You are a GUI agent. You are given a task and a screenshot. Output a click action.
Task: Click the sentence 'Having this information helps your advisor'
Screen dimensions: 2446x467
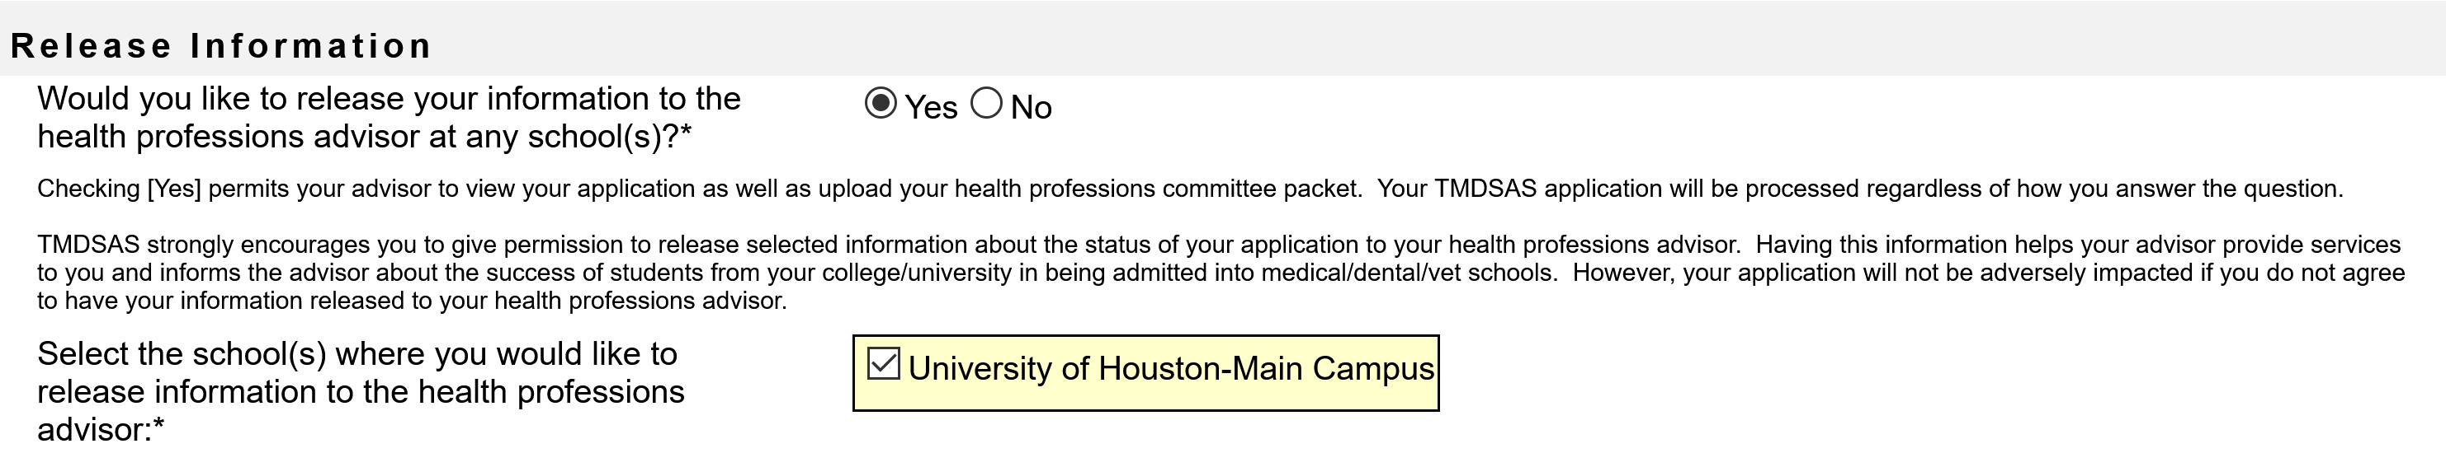[2078, 245]
